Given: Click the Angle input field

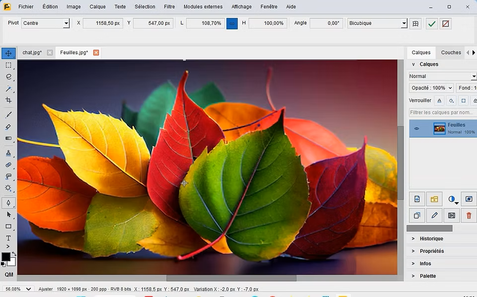Looking at the screenshot, I should click(326, 23).
